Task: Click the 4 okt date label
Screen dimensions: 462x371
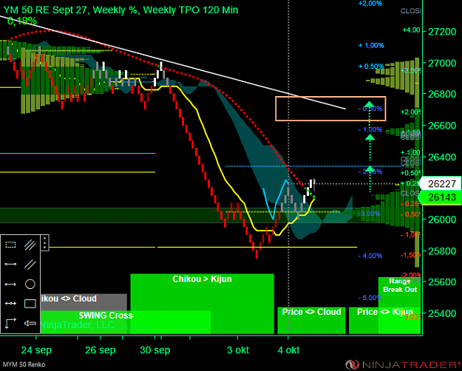Action: click(x=288, y=350)
